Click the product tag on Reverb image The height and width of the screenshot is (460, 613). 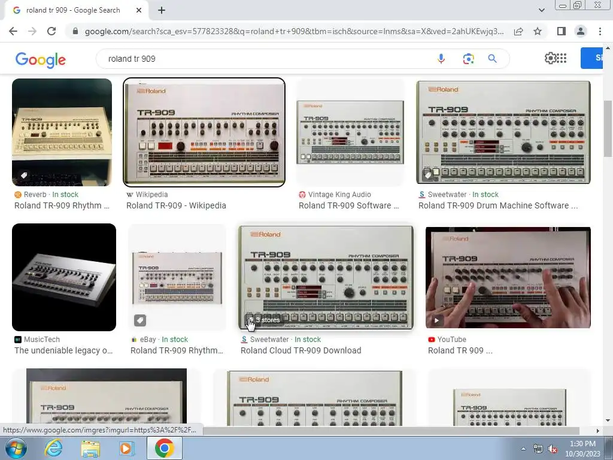(x=24, y=175)
